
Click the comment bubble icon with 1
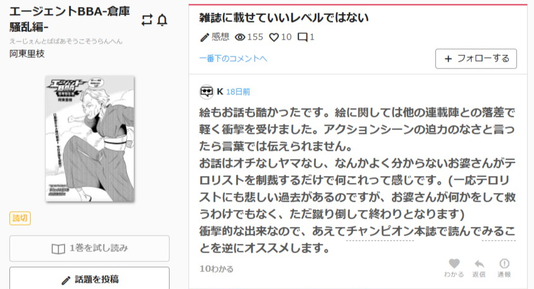pyautogui.click(x=302, y=37)
